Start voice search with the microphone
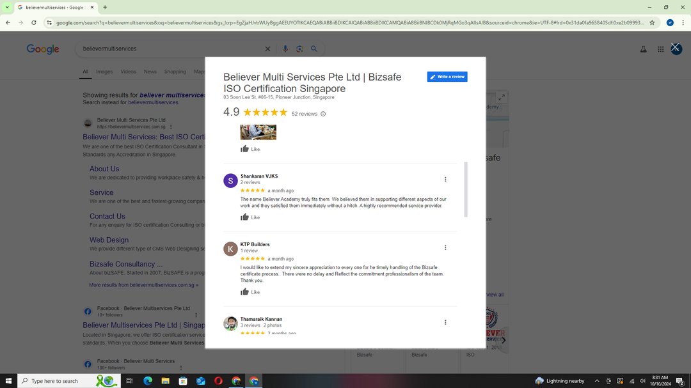The image size is (691, 388). coord(285,49)
